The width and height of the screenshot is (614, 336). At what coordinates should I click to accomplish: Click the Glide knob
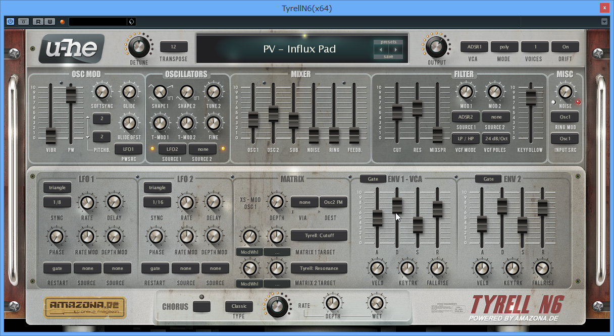129,92
